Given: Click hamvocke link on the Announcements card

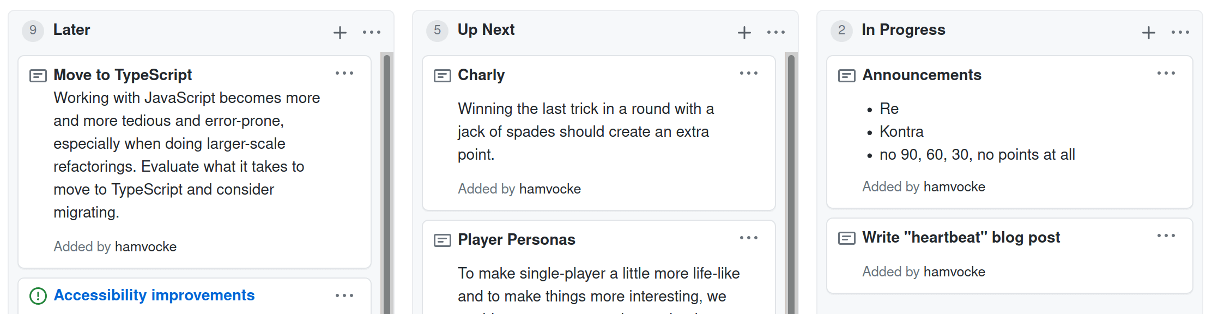Looking at the screenshot, I should (x=954, y=187).
